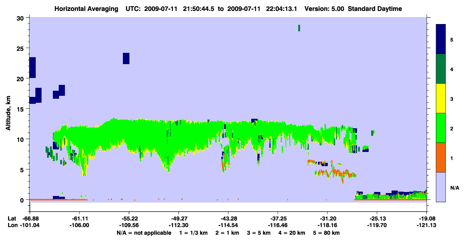Click the latitude value -31.20
Screen dimensions: 474x243
[x=327, y=219]
